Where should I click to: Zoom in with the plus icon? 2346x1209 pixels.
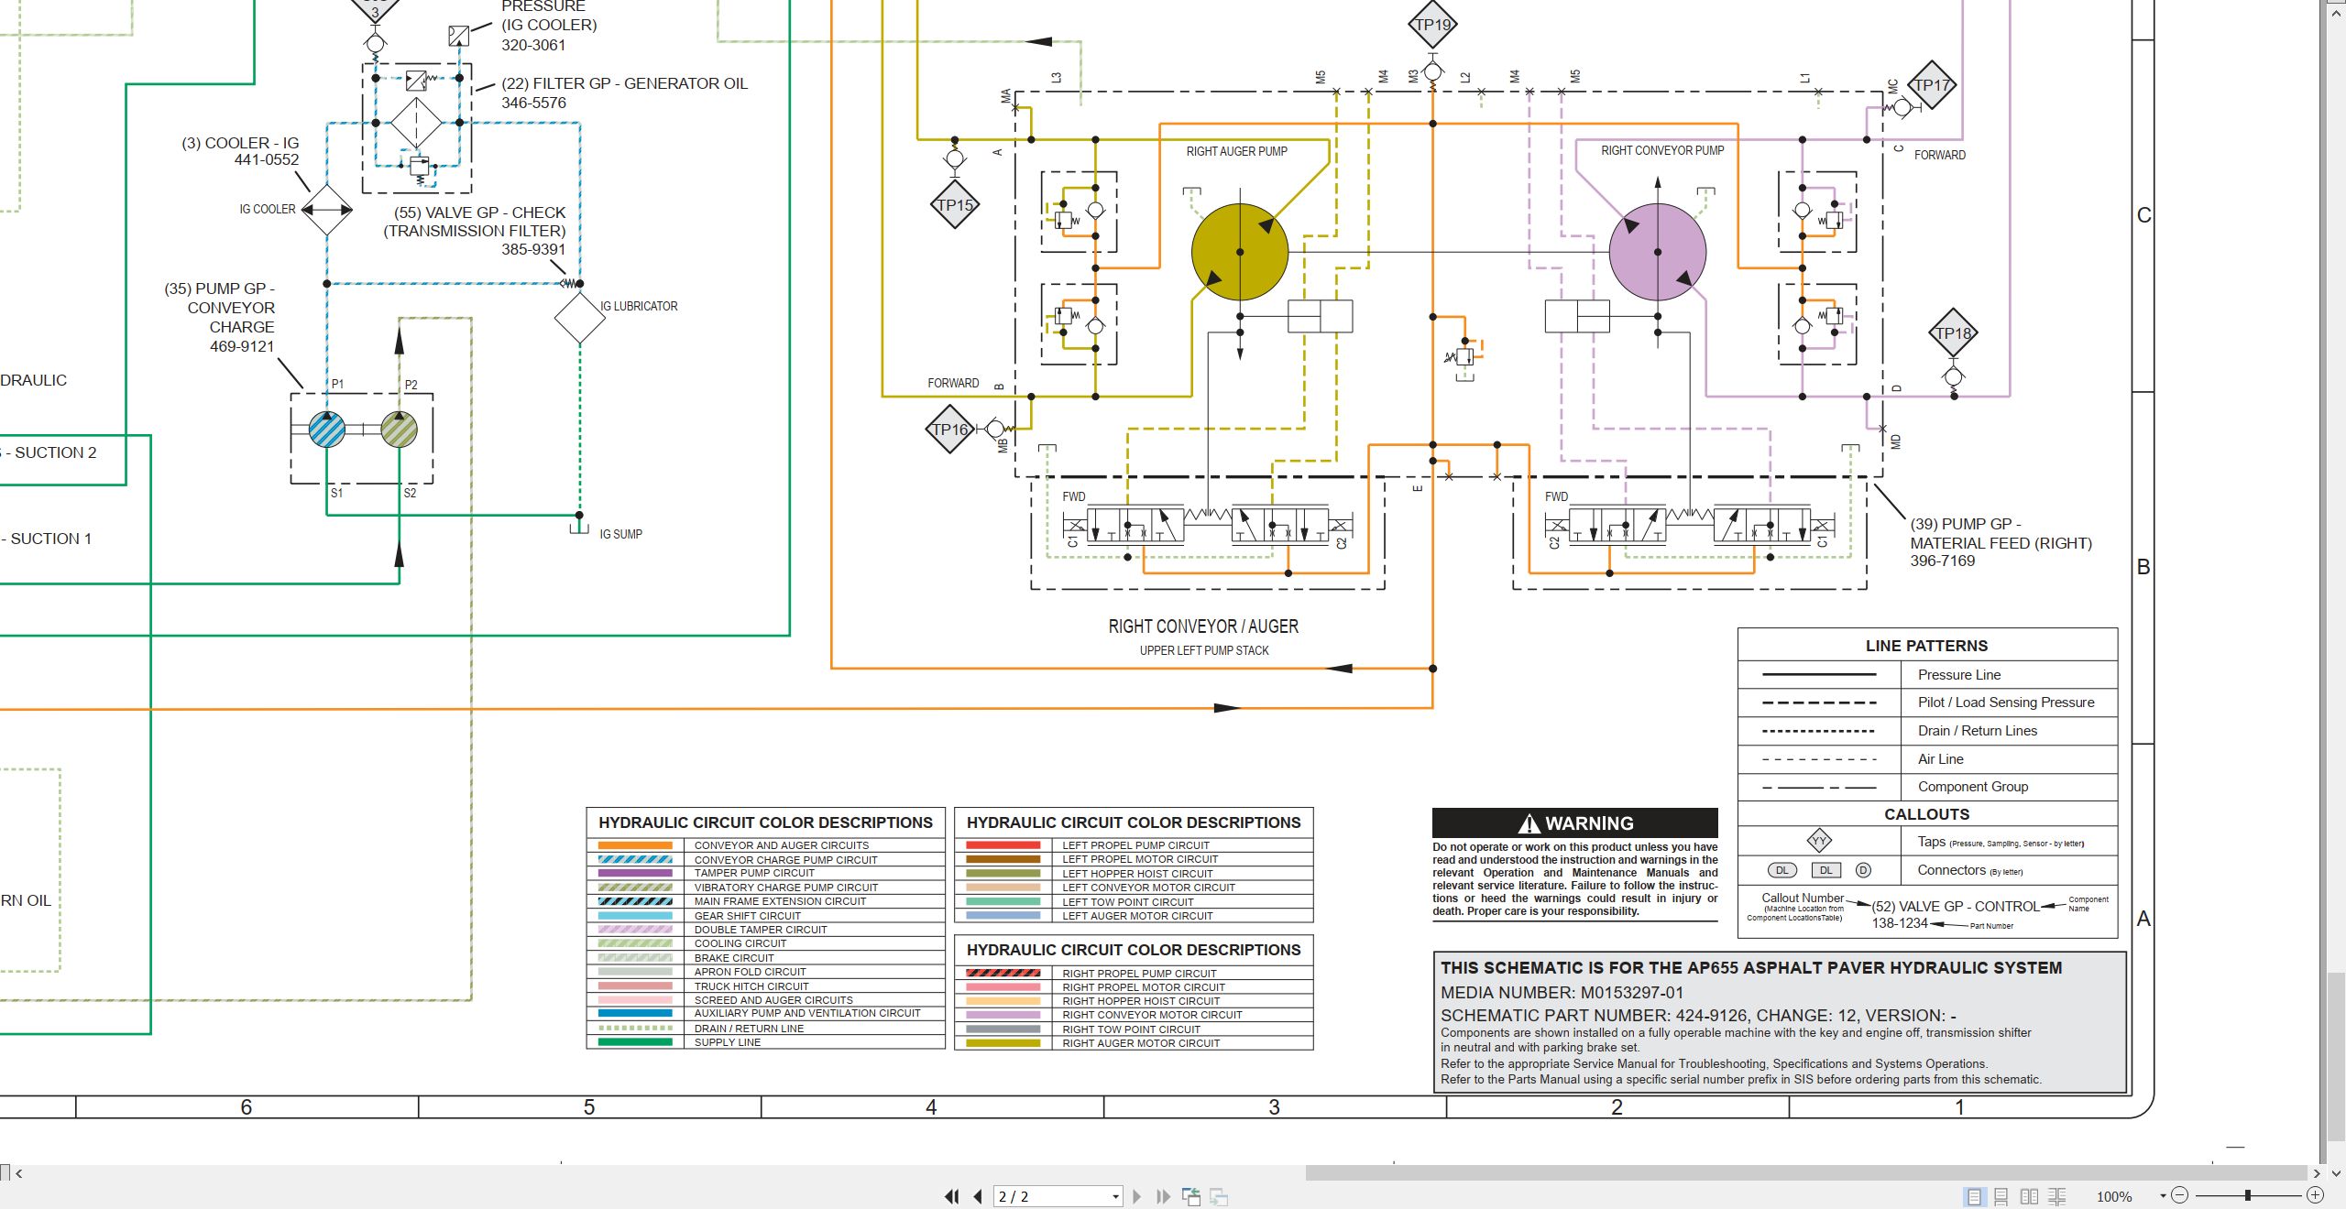(2315, 1195)
